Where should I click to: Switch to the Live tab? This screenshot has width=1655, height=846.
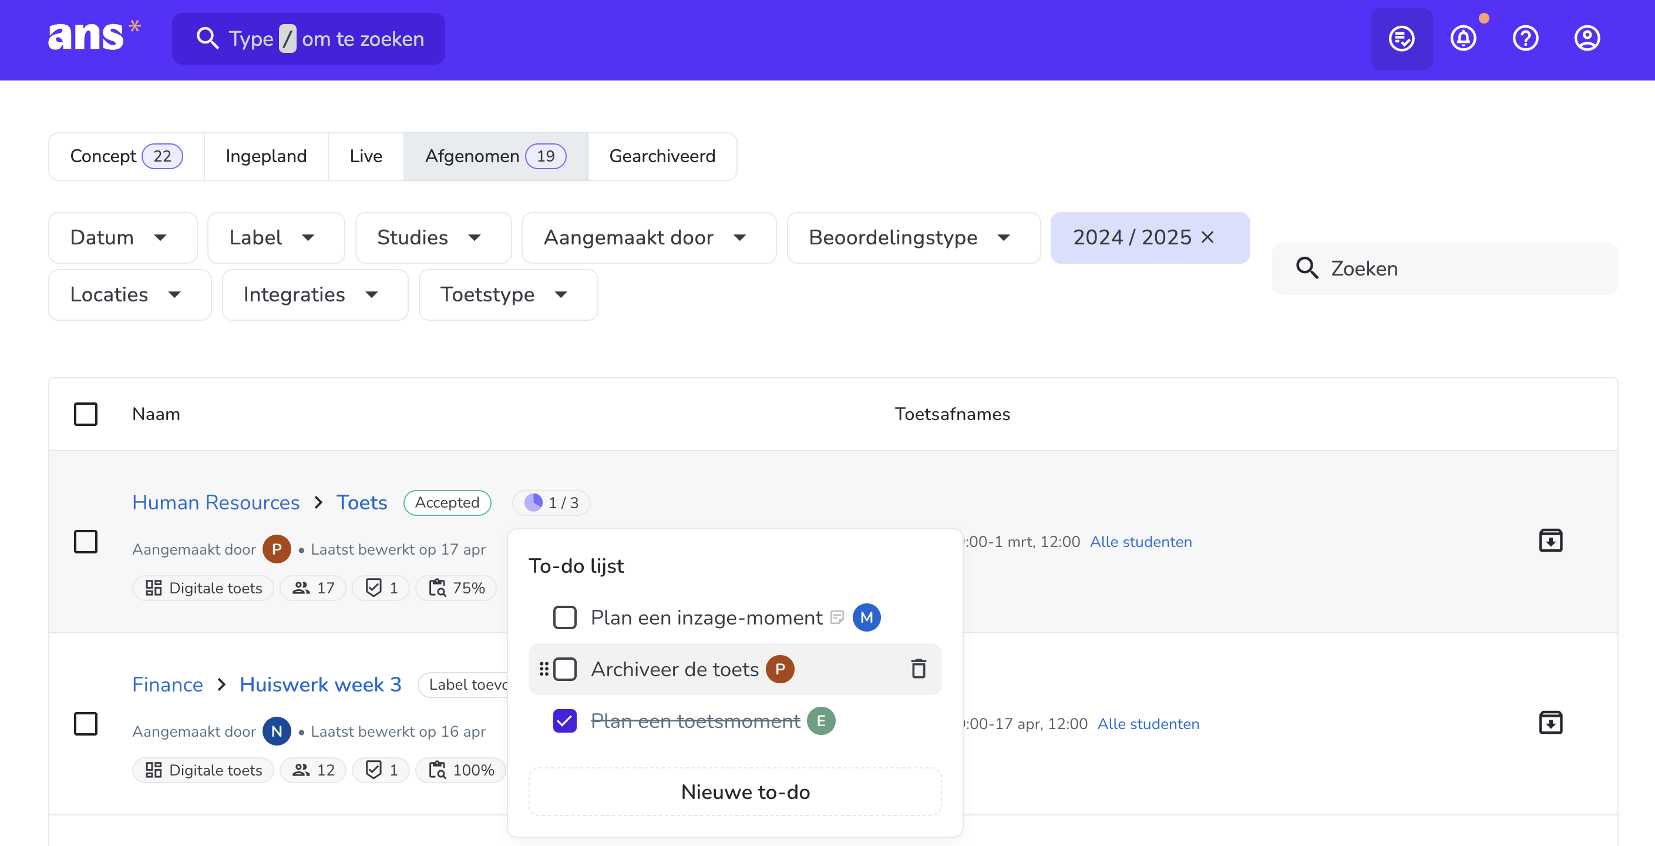click(365, 156)
